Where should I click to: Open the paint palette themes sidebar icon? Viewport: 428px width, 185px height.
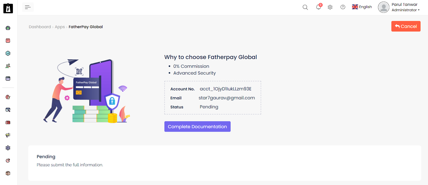(x=8, y=97)
